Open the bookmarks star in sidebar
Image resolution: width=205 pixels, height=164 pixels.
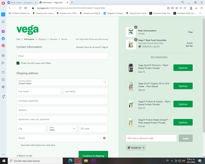pos(3,21)
